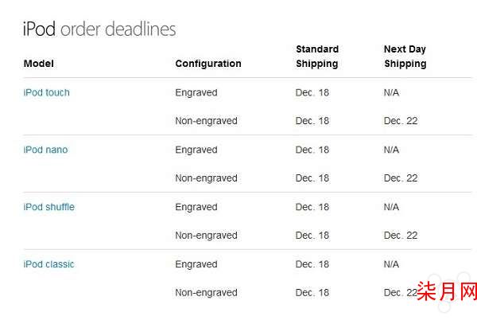477x320 pixels.
Task: Click the N/A next-day cell for engraved iPod nano
Action: [x=391, y=150]
